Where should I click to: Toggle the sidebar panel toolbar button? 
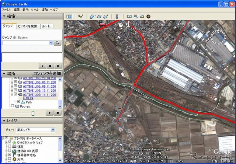pyautogui.click(x=69, y=16)
